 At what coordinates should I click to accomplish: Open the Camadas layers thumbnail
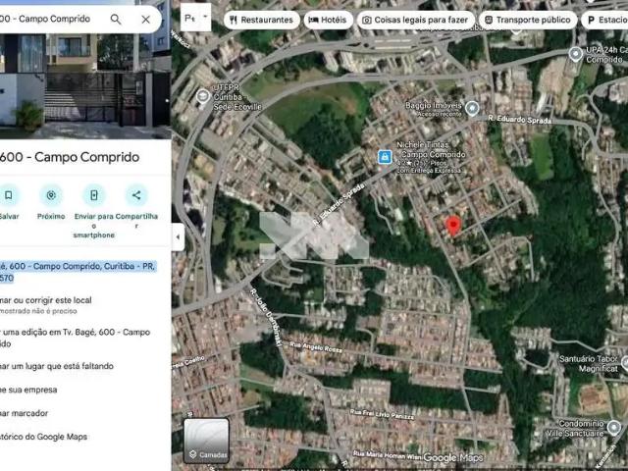click(207, 441)
